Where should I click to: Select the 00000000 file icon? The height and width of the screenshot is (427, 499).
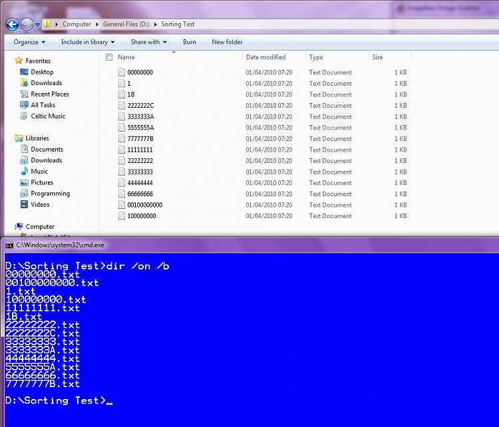122,72
